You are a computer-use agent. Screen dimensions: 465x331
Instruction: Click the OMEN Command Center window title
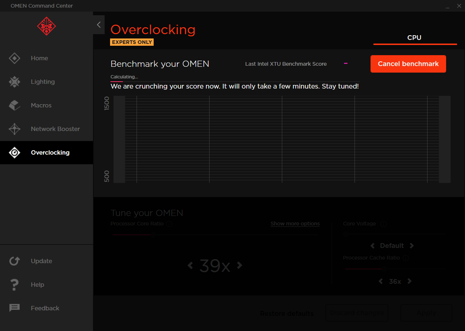[x=42, y=6]
